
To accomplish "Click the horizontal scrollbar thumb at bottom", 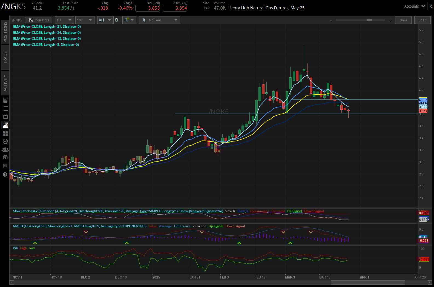I will (368, 282).
